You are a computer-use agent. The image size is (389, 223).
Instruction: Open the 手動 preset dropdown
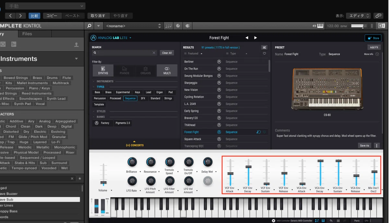pyautogui.click(x=45, y=6)
